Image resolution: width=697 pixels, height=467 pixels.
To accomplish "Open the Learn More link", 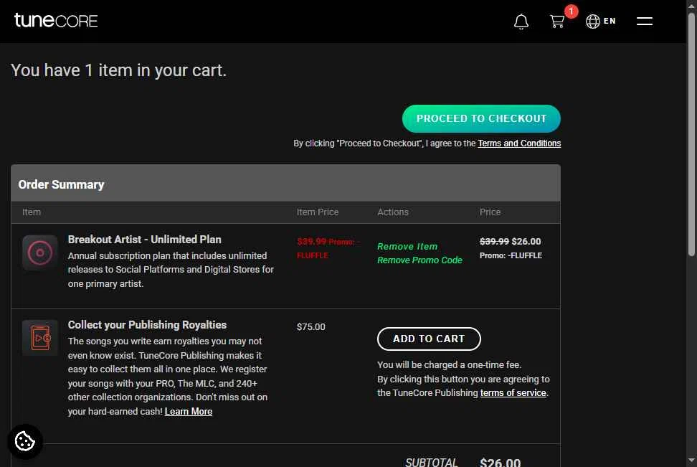I will pyautogui.click(x=189, y=412).
